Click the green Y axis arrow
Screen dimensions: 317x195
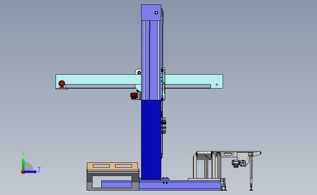coord(23,165)
